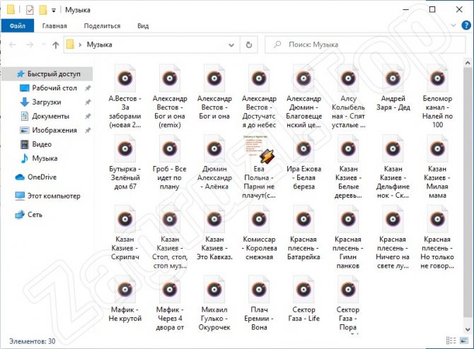Switch to large thumbnails view in the status bar

465,341
